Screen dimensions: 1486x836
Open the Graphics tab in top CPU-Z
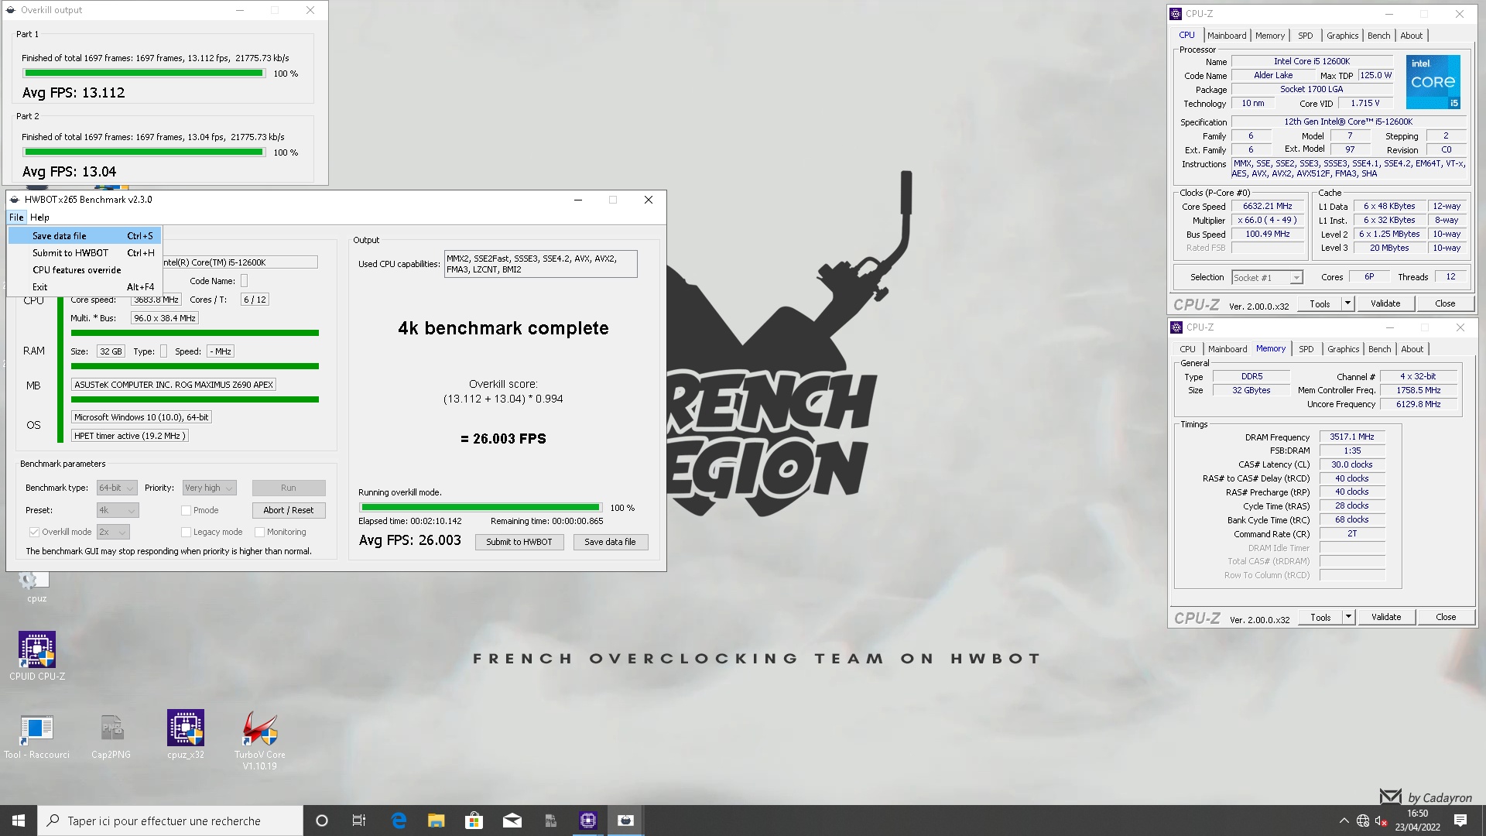pyautogui.click(x=1342, y=36)
